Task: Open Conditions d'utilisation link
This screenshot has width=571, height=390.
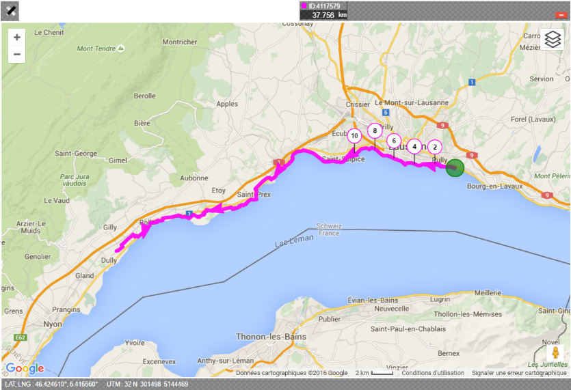Action: [433, 373]
